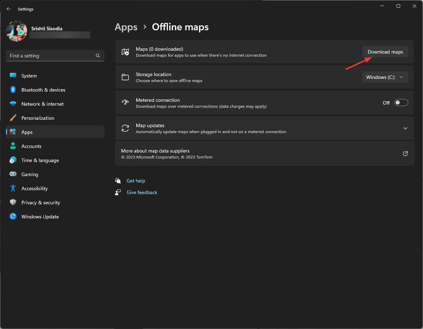Select the Accessibility person icon
423x329 pixels.
tap(13, 188)
